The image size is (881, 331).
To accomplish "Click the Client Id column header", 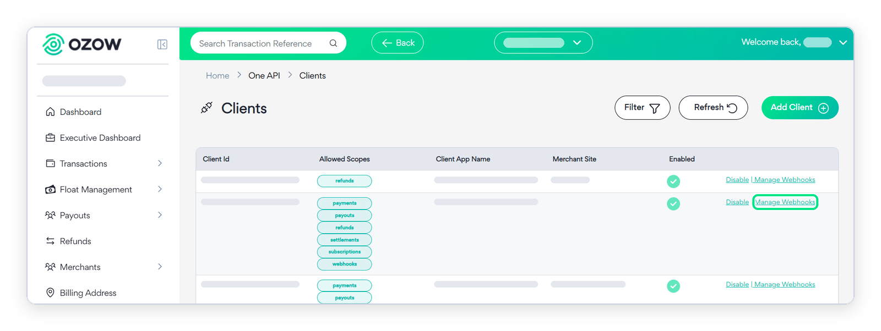I will pos(216,159).
